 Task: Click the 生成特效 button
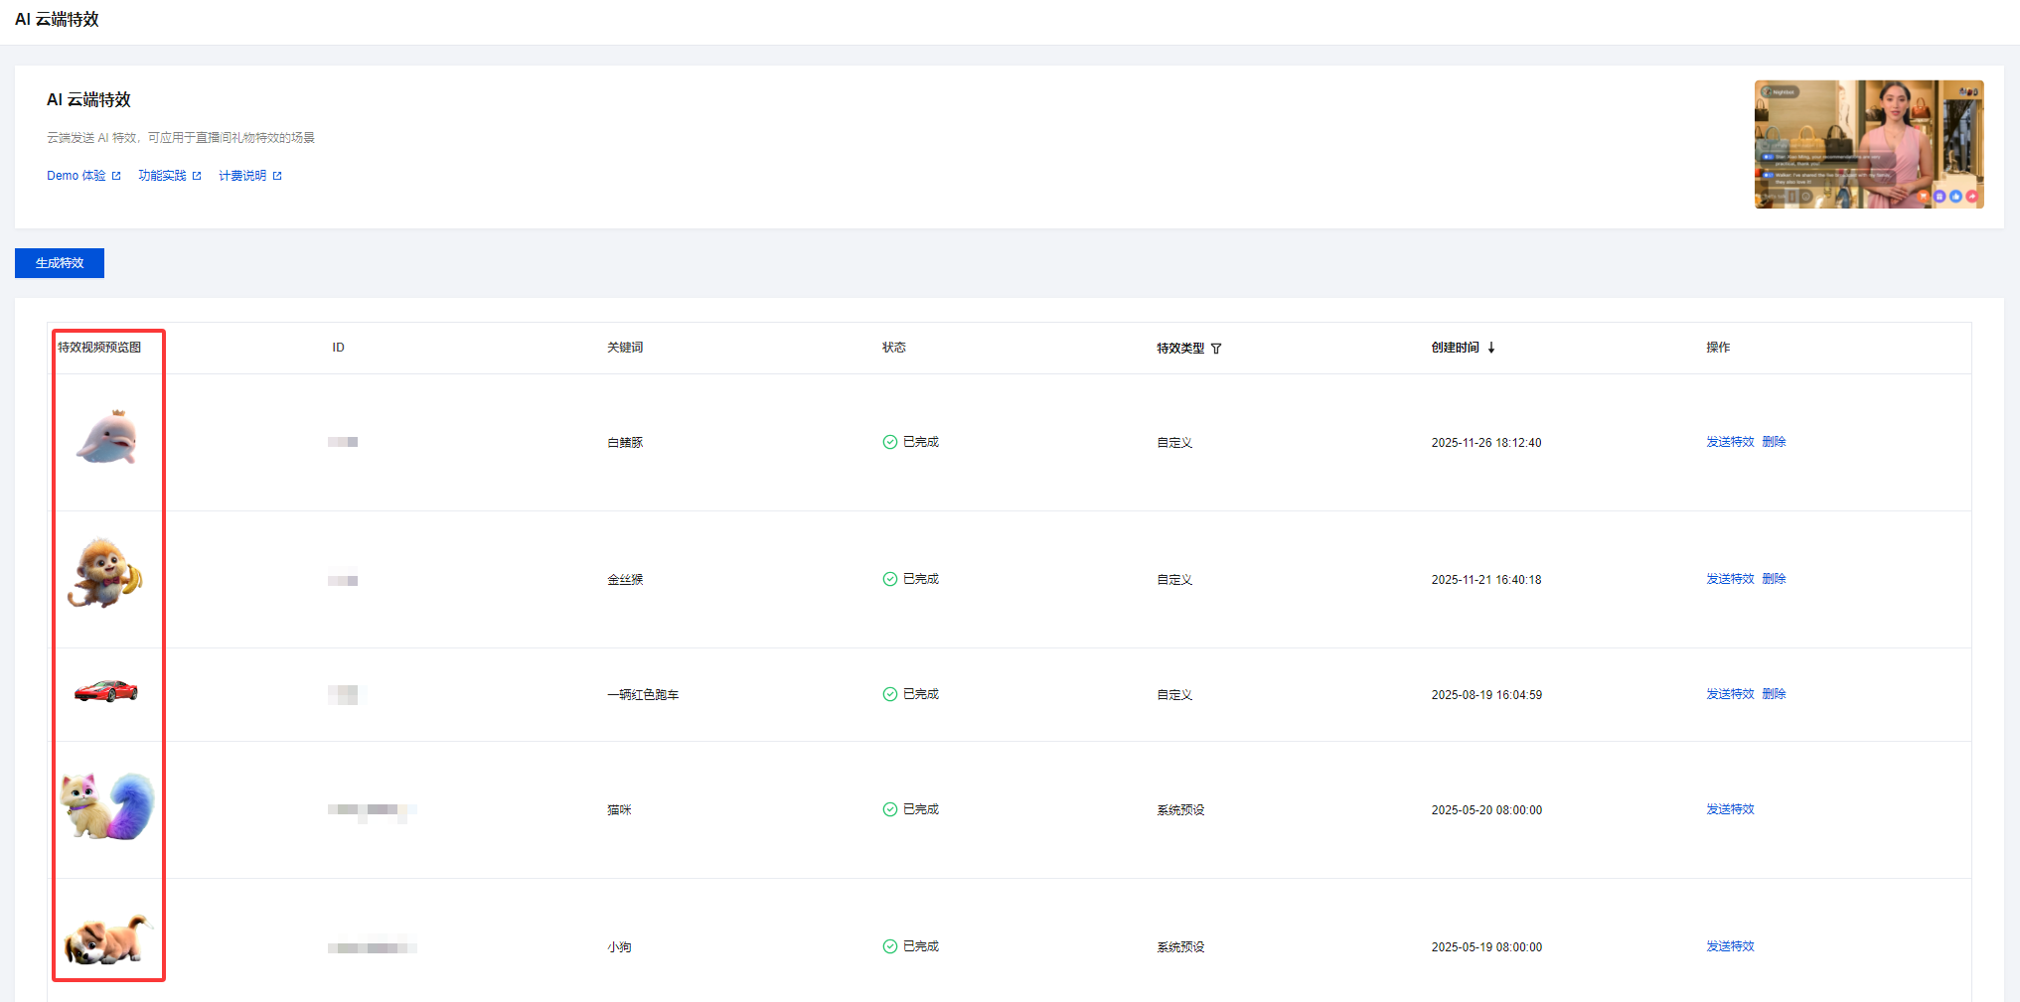60,263
